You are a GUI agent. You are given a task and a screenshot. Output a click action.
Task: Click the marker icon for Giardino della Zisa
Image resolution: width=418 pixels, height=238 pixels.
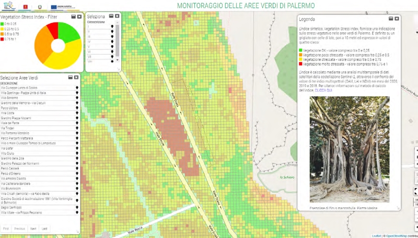pos(77,158)
